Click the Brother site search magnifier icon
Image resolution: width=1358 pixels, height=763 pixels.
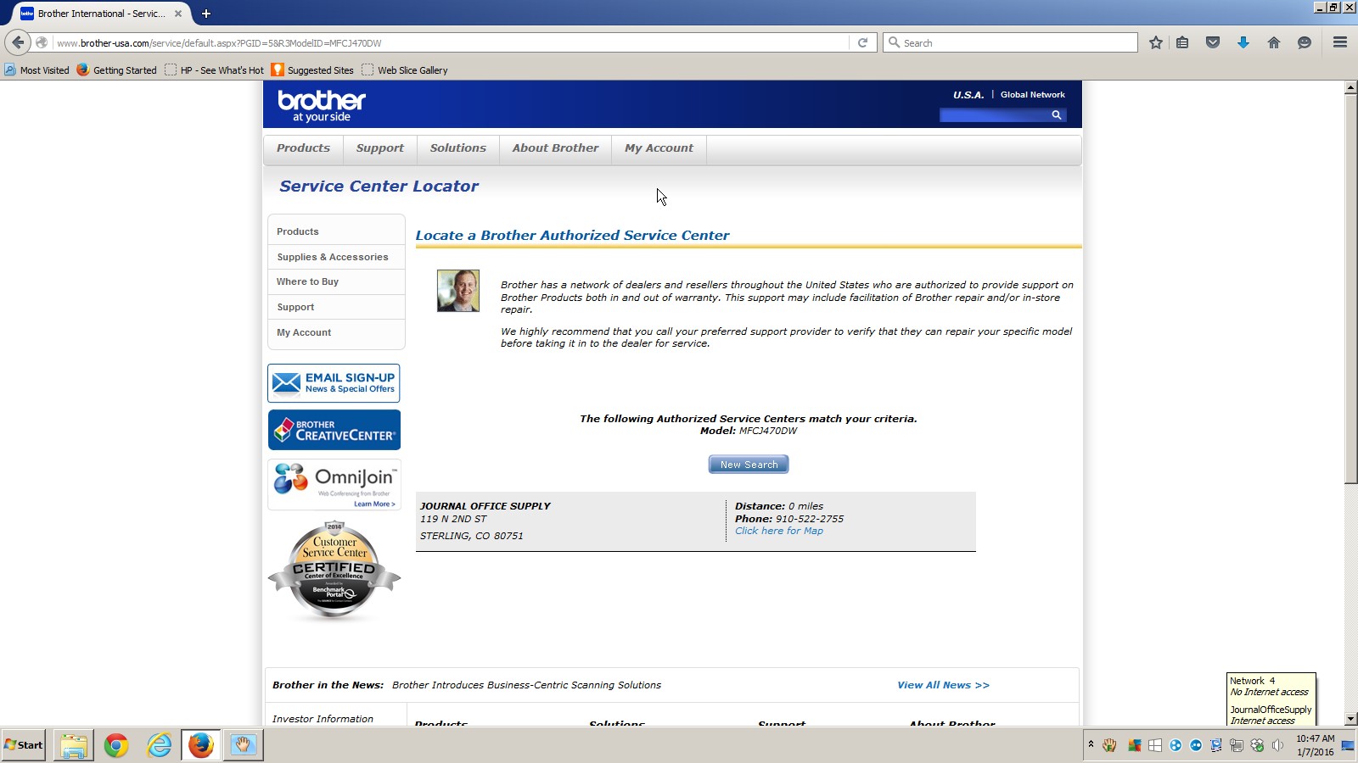[1057, 115]
